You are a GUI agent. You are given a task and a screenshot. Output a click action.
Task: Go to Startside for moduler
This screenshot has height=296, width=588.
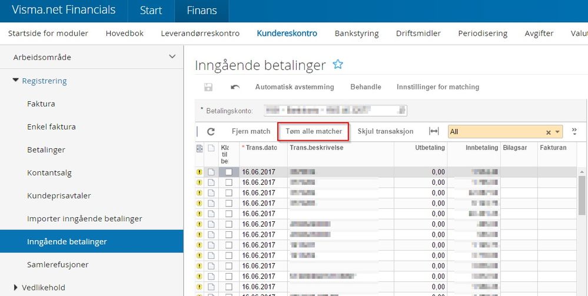click(48, 34)
